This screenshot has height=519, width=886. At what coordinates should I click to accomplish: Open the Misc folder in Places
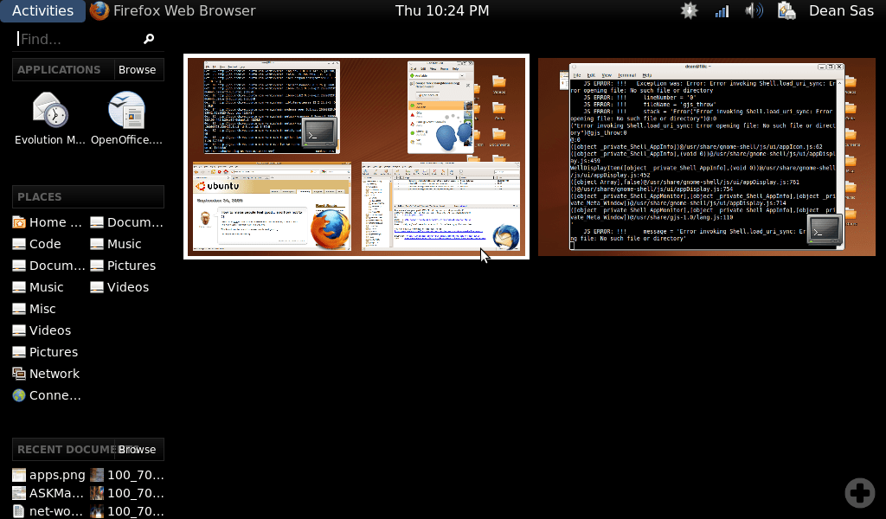point(42,309)
